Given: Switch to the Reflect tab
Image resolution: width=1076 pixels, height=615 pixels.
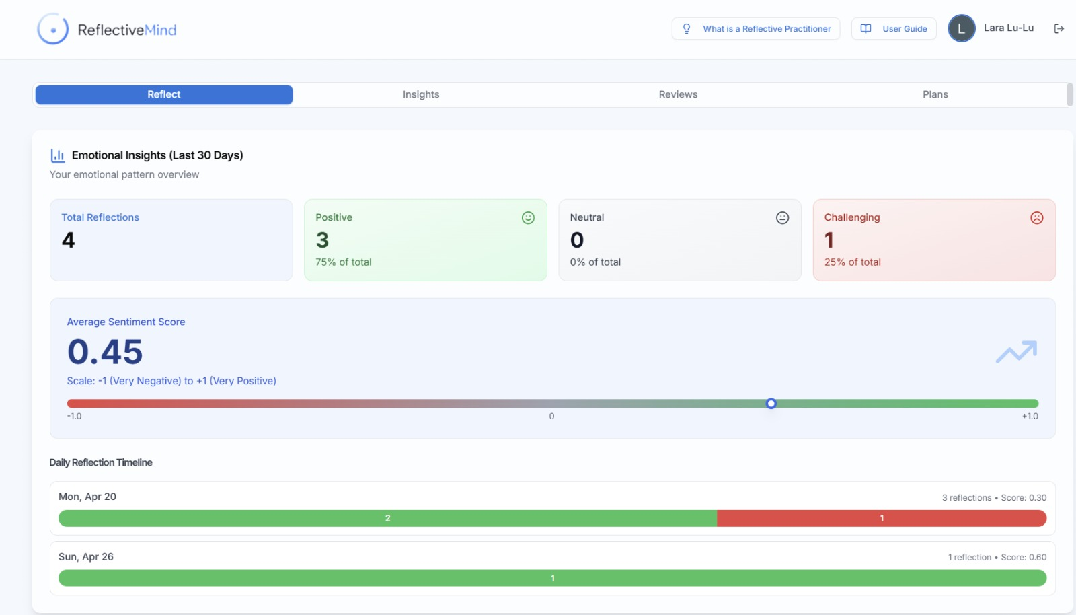Looking at the screenshot, I should pyautogui.click(x=164, y=95).
